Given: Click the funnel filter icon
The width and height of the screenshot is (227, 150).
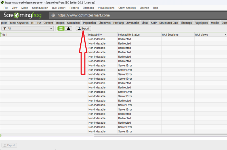Looking at the screenshot, I should (x=5, y=29).
